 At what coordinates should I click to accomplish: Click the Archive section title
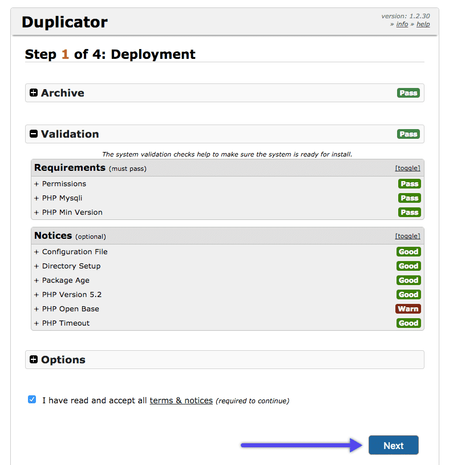click(x=63, y=93)
